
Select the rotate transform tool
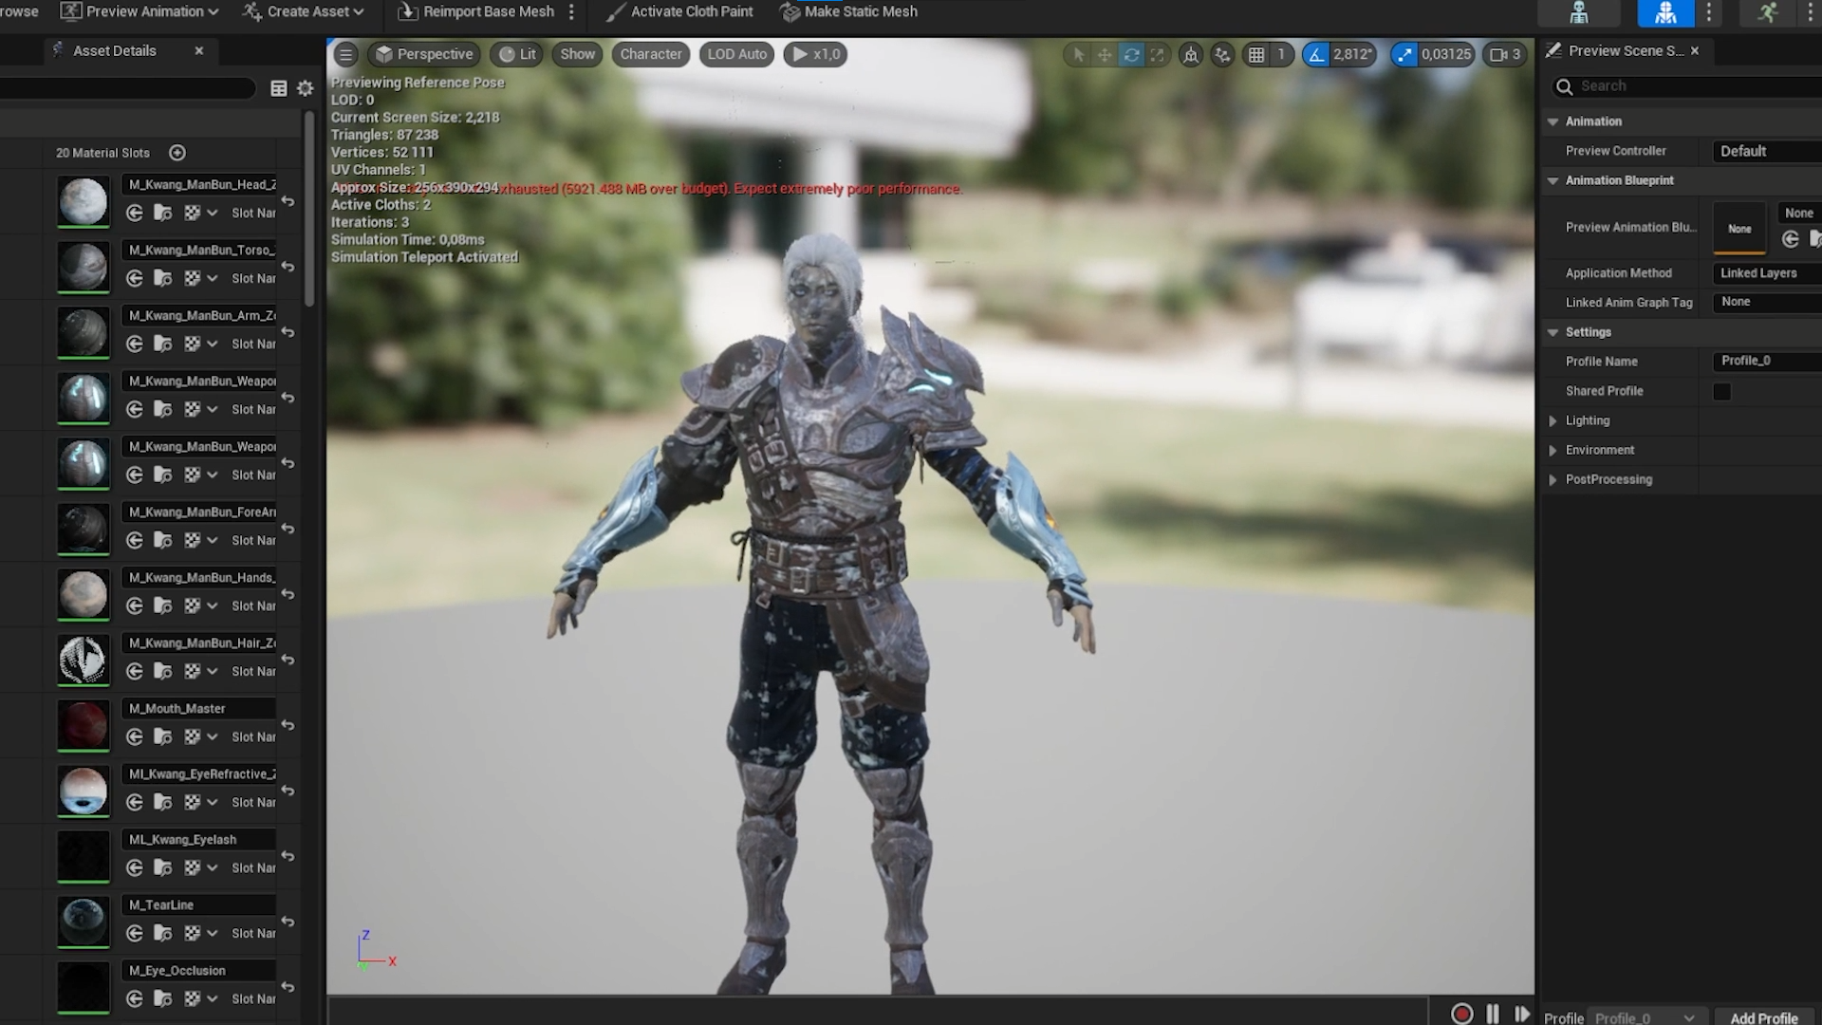click(1131, 55)
